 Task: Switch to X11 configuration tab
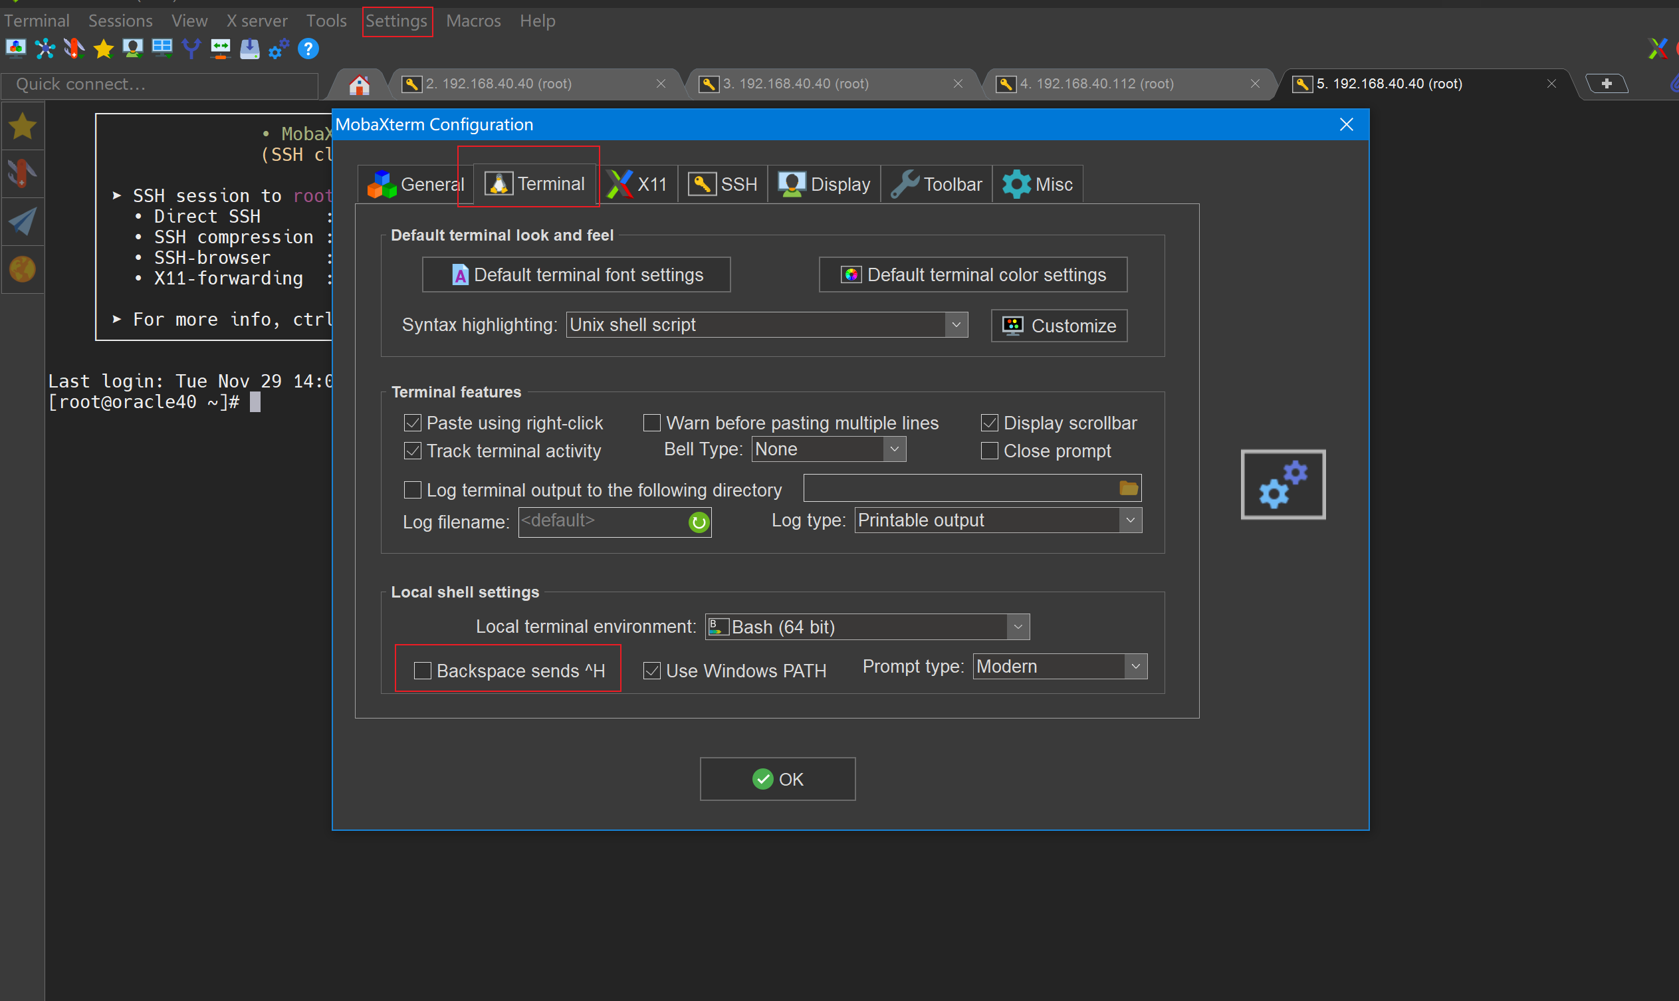click(637, 184)
